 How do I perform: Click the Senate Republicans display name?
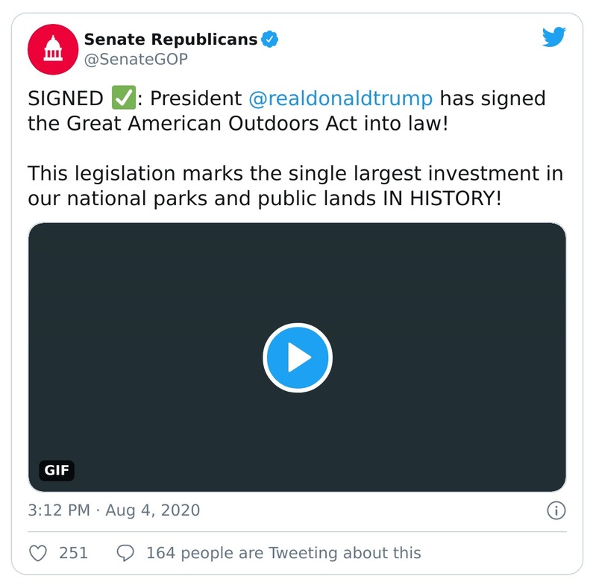170,40
